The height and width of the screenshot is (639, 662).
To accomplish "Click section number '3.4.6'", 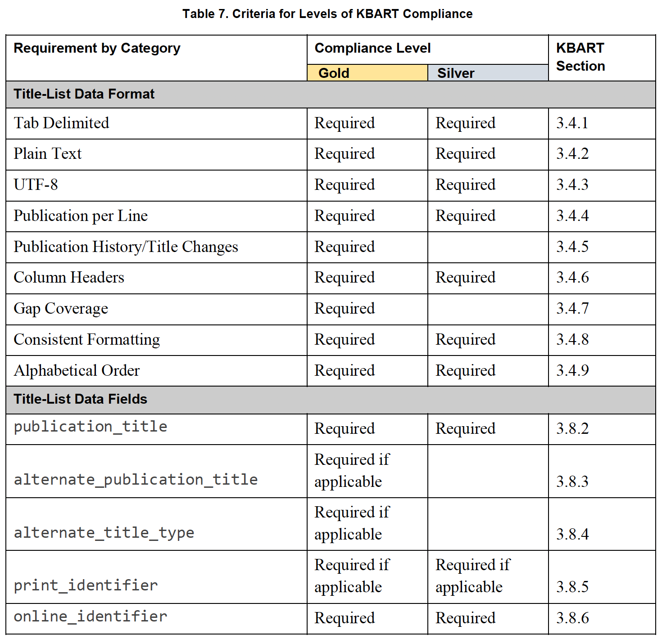I will coord(572,277).
